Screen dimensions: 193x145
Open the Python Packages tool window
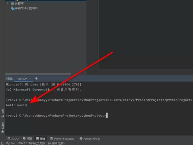62,138
